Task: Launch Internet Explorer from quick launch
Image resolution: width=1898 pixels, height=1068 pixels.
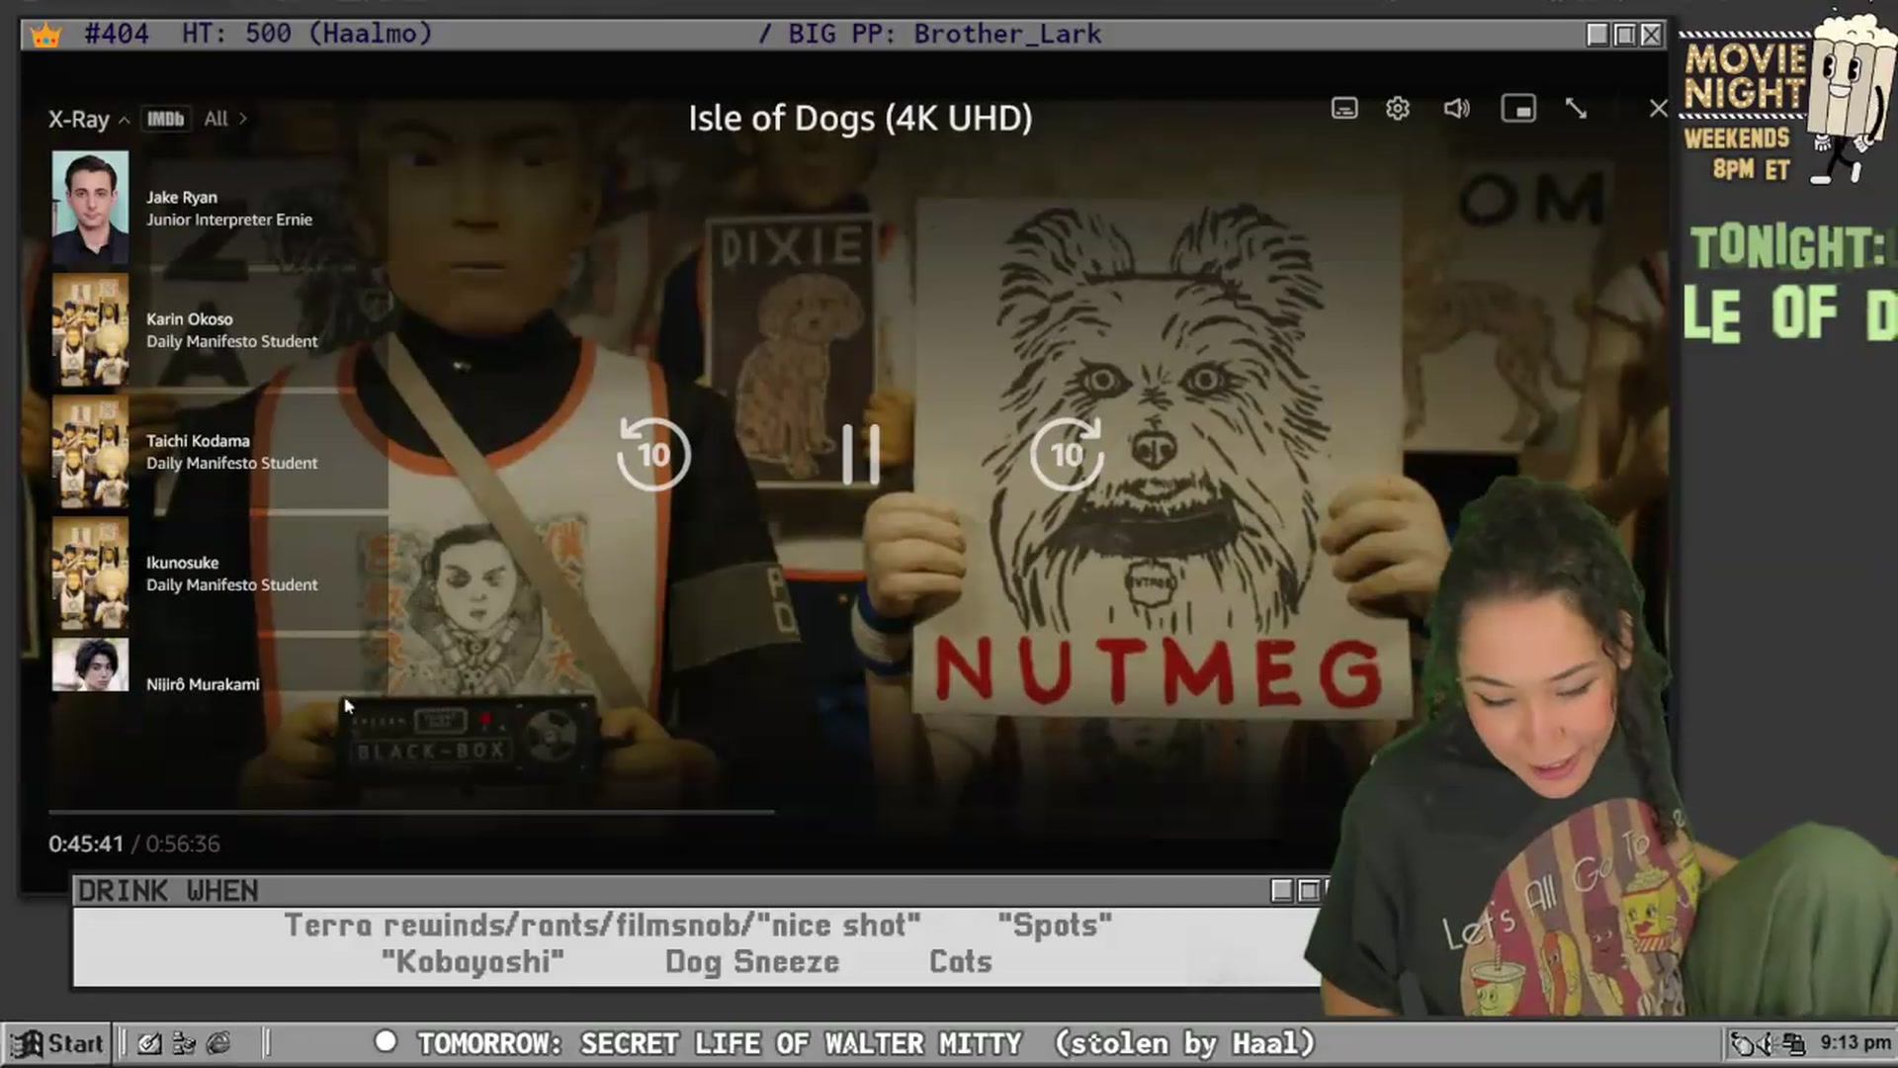Action: (x=218, y=1043)
